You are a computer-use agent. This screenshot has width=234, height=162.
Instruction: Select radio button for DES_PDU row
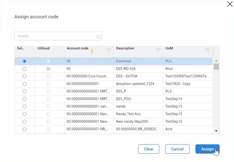coord(24,99)
